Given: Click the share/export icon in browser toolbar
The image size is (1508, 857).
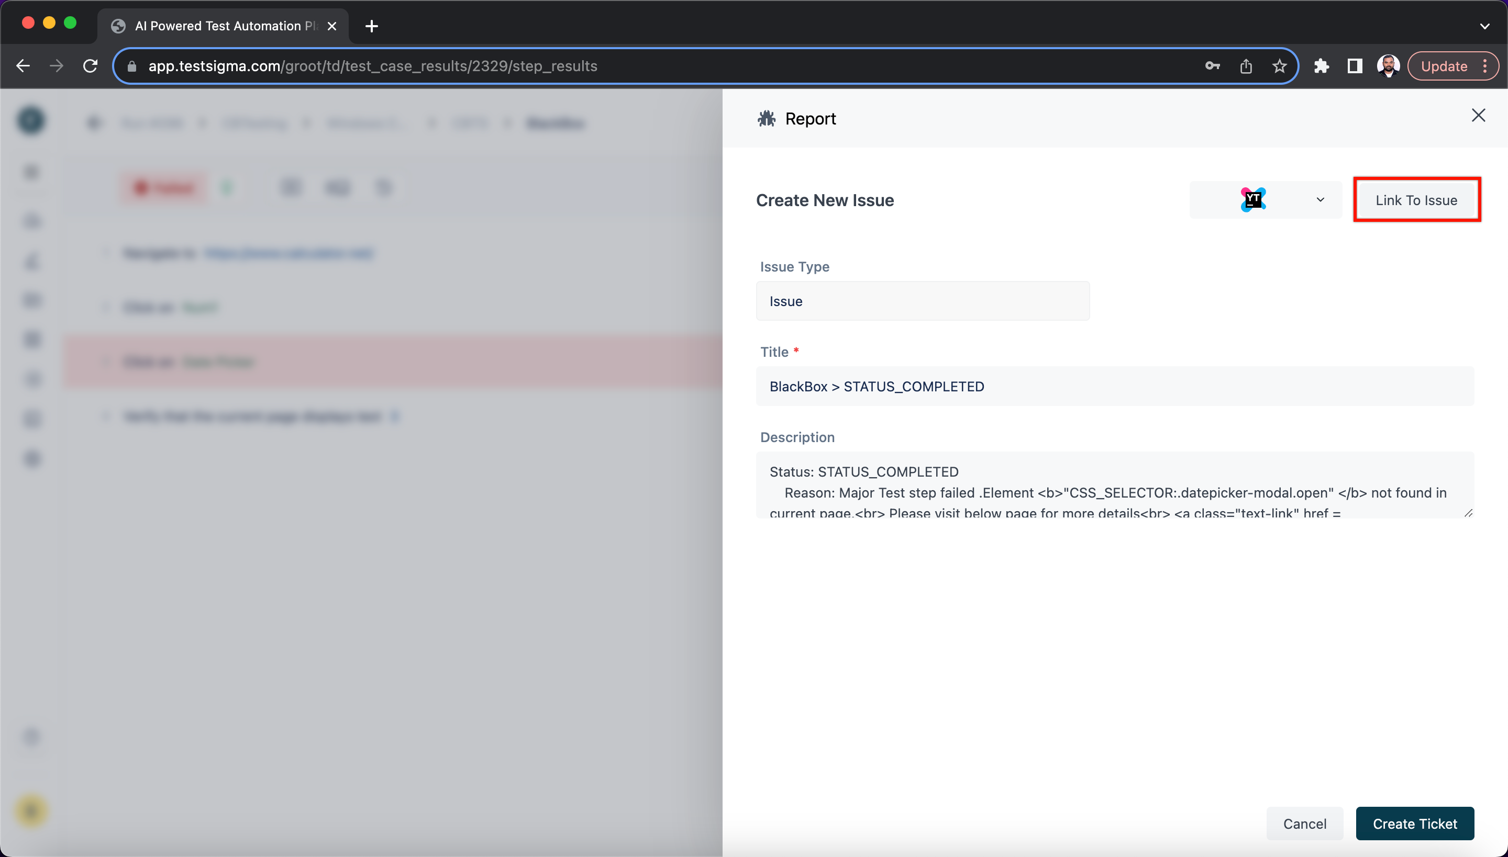Looking at the screenshot, I should pos(1246,66).
